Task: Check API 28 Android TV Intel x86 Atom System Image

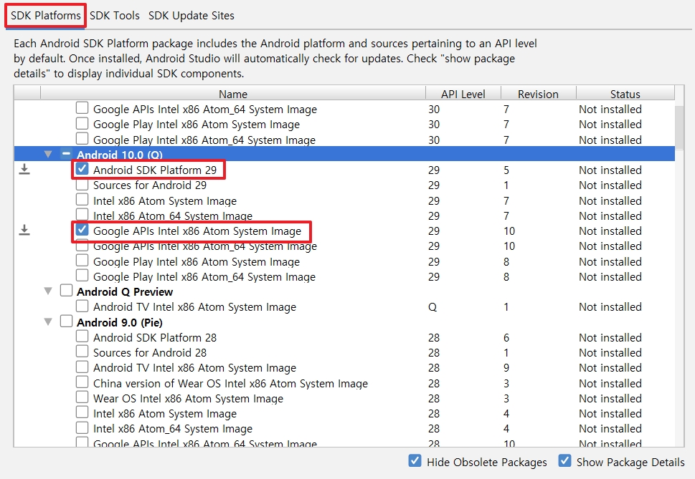Action: point(82,367)
